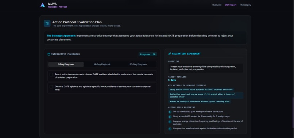
Task: Switch to the 30-Day Playbook tab
Action: click(x=138, y=64)
